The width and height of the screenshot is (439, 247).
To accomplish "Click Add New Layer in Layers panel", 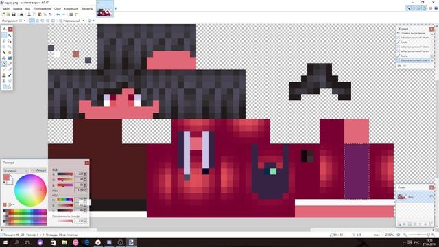I will [x=399, y=224].
